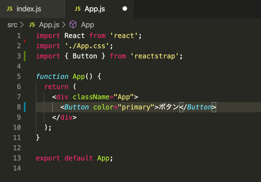Click the blue modified-line indicator on line 8
This screenshot has height=182, width=261.
[x=25, y=107]
